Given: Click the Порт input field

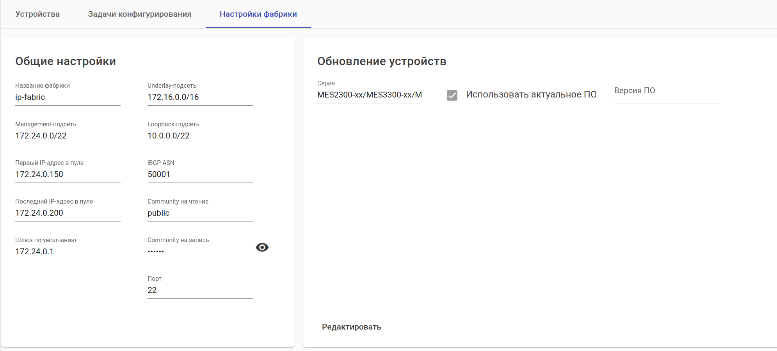Looking at the screenshot, I should click(x=200, y=290).
